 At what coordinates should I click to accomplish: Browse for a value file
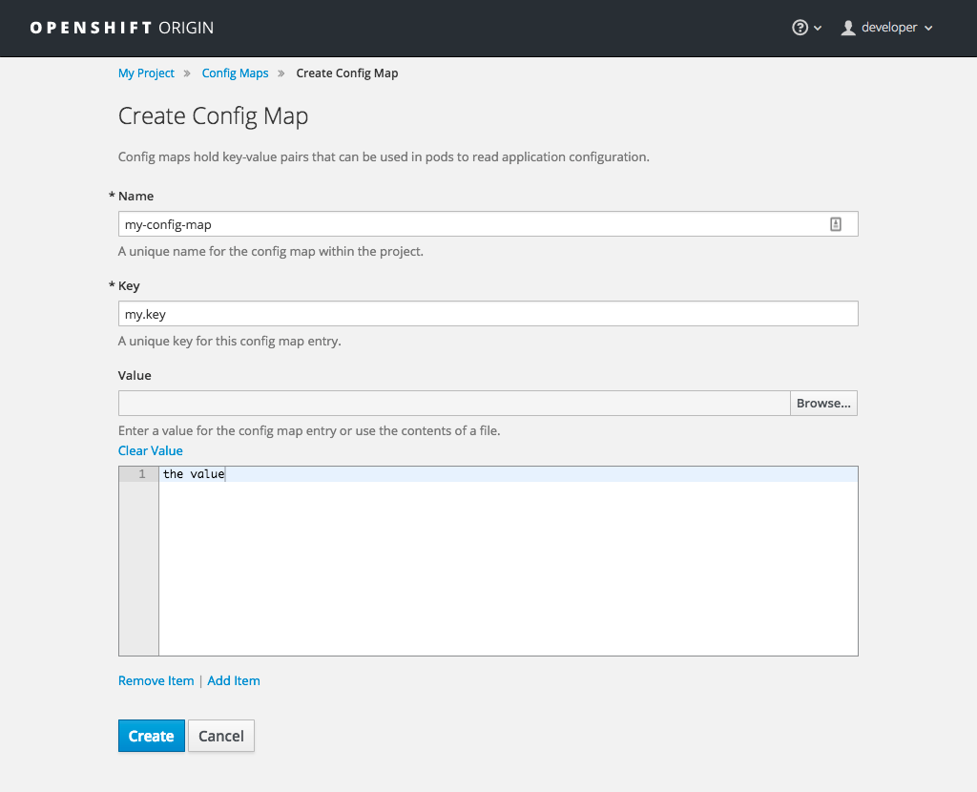pos(822,403)
